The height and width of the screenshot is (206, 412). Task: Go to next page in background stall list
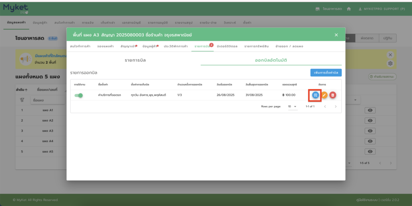tap(391, 163)
